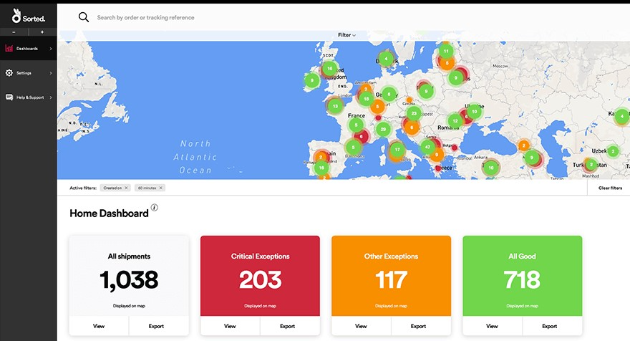Expand the Dashboards menu chevron
Screen dimensions: 630x341
tap(51, 49)
